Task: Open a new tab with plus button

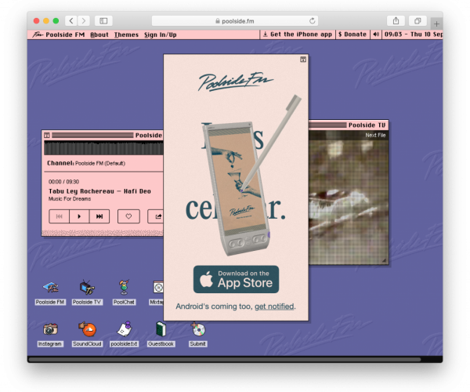Action: 436,24
